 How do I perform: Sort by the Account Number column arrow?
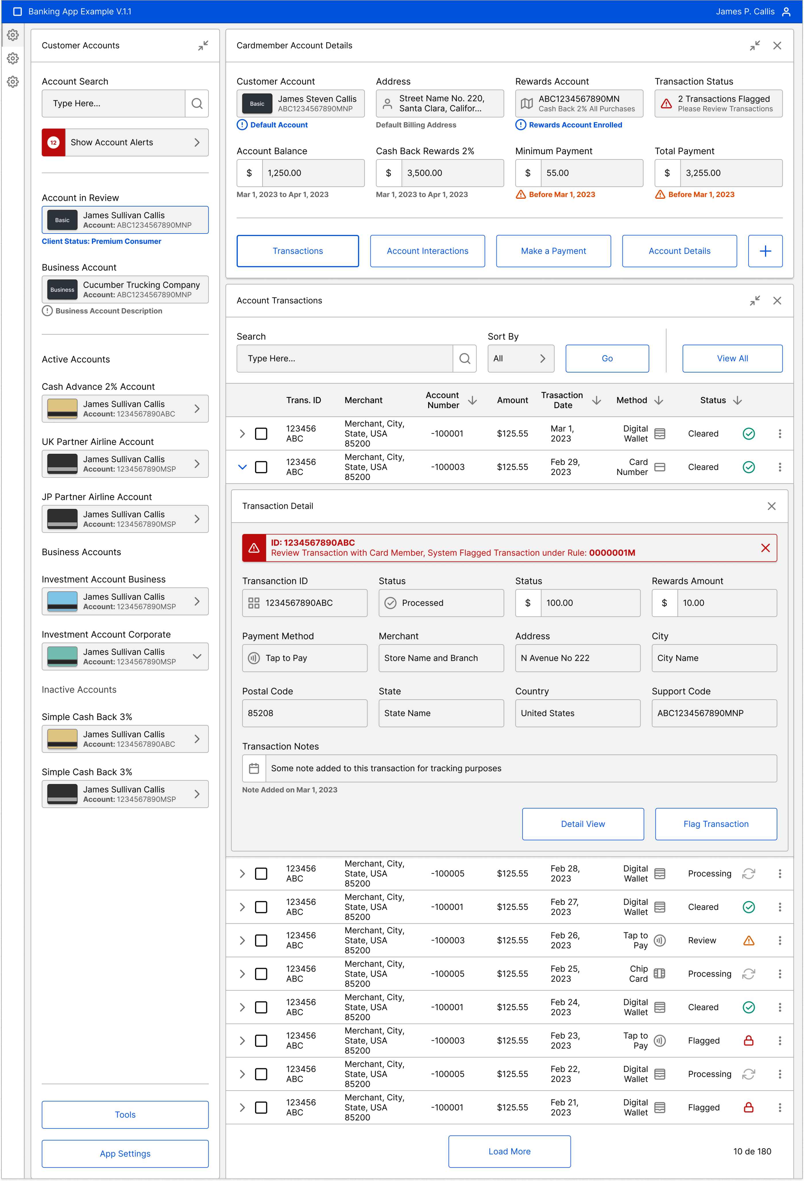pyautogui.click(x=472, y=400)
